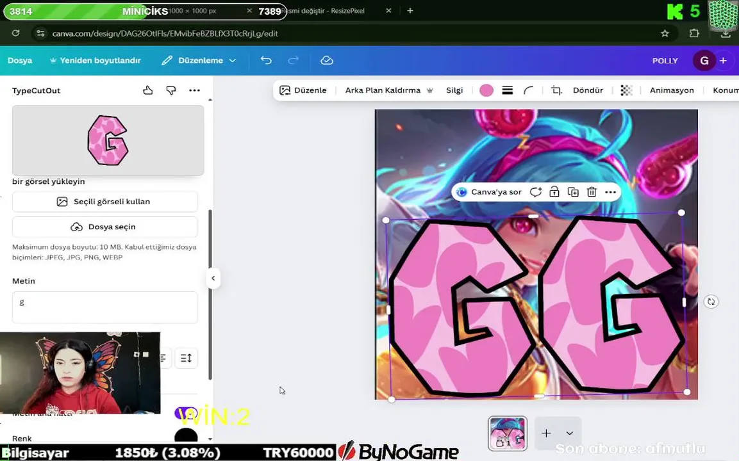The width and height of the screenshot is (739, 461).
Task: Open line spacing option in panel
Action: coord(186,359)
